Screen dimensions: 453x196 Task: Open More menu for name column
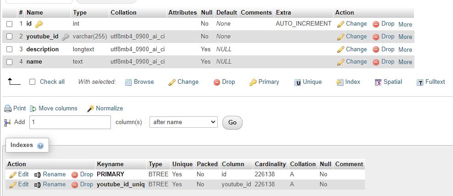pyautogui.click(x=405, y=62)
